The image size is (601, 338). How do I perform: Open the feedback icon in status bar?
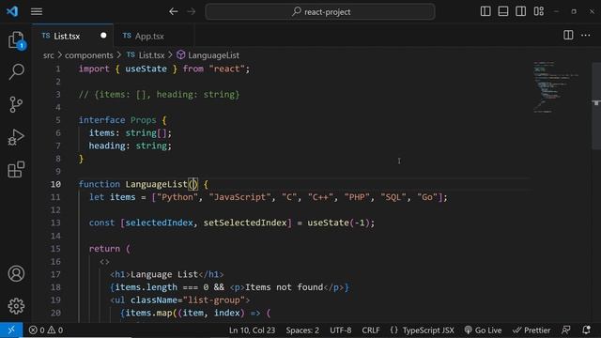click(565, 330)
